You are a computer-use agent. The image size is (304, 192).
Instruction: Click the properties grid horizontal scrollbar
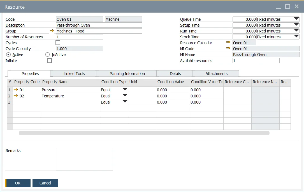[144, 133]
